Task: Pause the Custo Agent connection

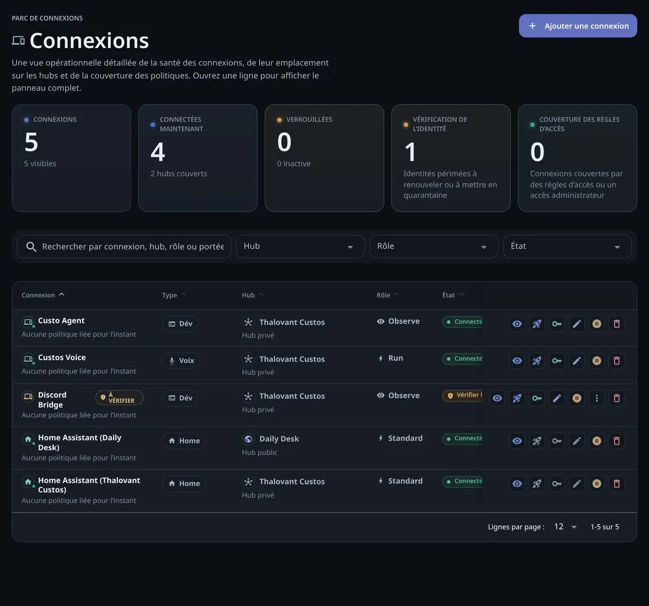Action: [596, 324]
